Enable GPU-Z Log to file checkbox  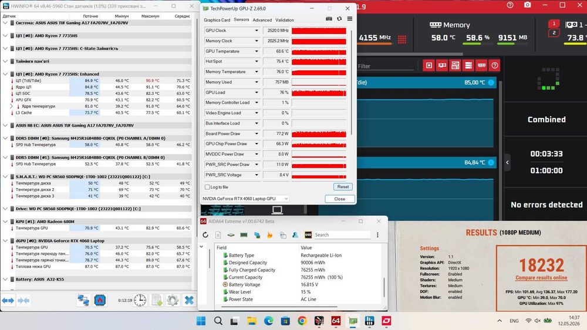pyautogui.click(x=207, y=187)
